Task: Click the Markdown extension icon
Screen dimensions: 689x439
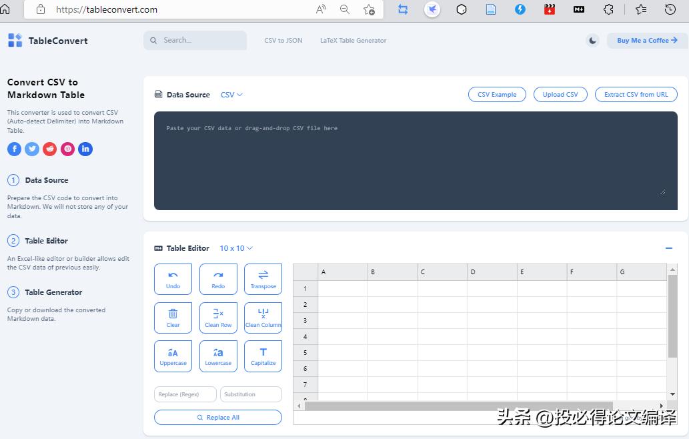Action: click(579, 9)
